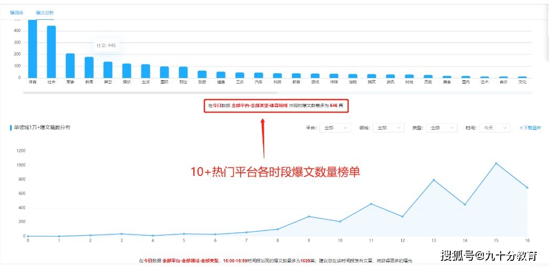Click the 体育 bar in the chart
This screenshot has height=267, width=549.
[x=33, y=49]
